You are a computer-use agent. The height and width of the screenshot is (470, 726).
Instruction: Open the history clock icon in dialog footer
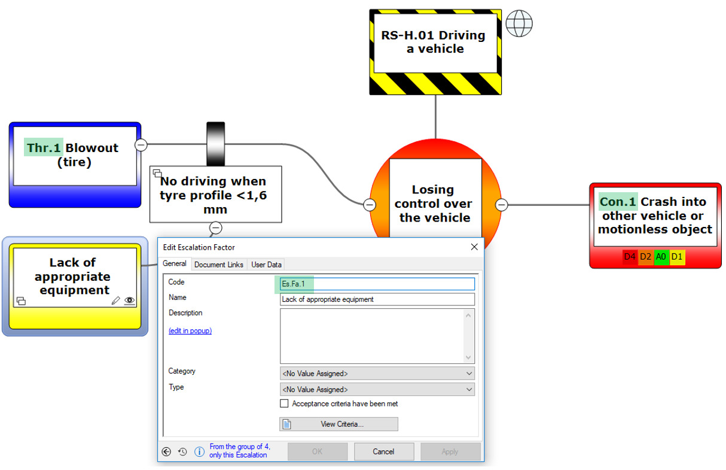click(182, 452)
